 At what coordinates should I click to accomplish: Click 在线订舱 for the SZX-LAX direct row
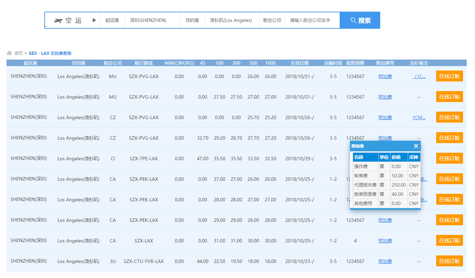point(449,240)
